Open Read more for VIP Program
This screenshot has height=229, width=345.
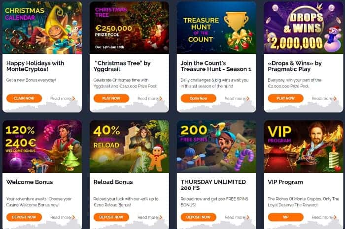(324, 217)
